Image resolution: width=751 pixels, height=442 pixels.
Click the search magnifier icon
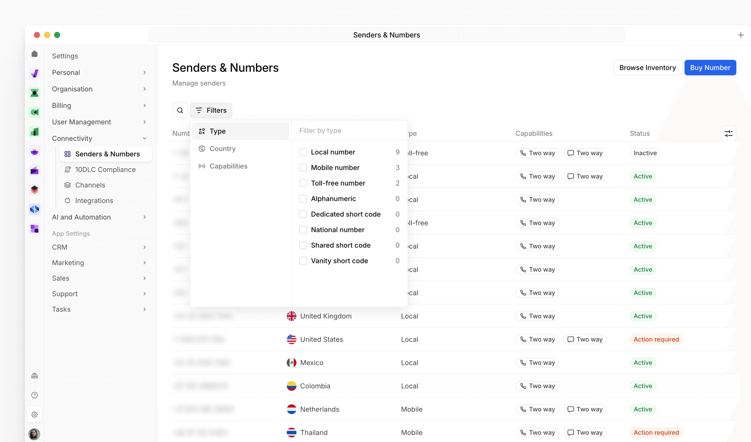pyautogui.click(x=180, y=110)
